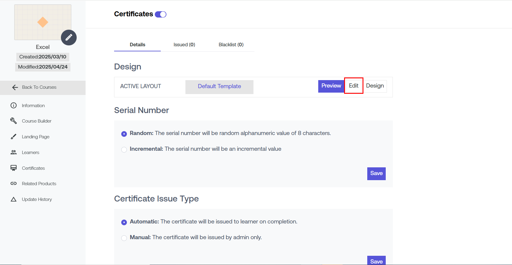Click the pencil edit icon on course thumbnail

[x=69, y=37]
